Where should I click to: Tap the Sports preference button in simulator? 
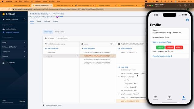160,48
